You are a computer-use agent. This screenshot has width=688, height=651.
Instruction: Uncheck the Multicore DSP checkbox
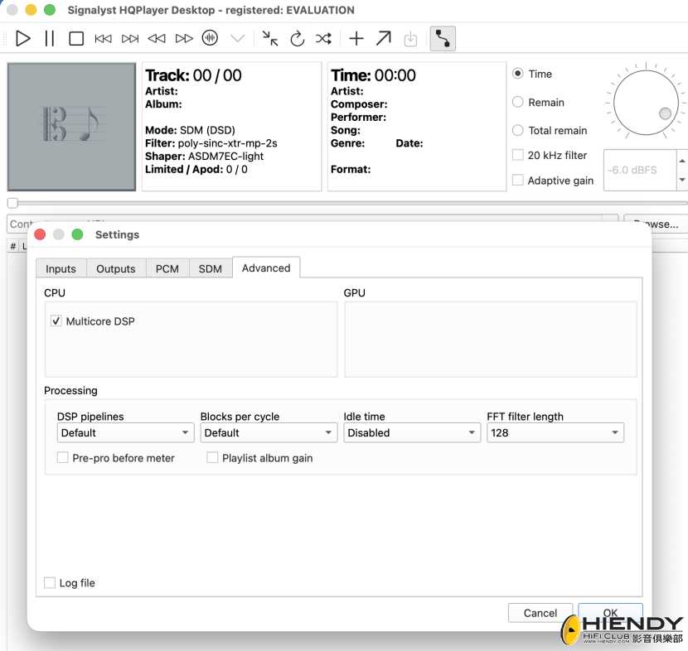56,321
